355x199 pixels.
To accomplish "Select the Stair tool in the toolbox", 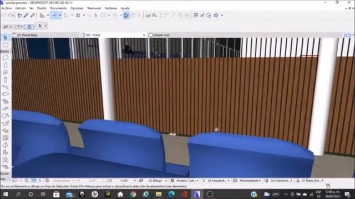I will (x=6, y=102).
